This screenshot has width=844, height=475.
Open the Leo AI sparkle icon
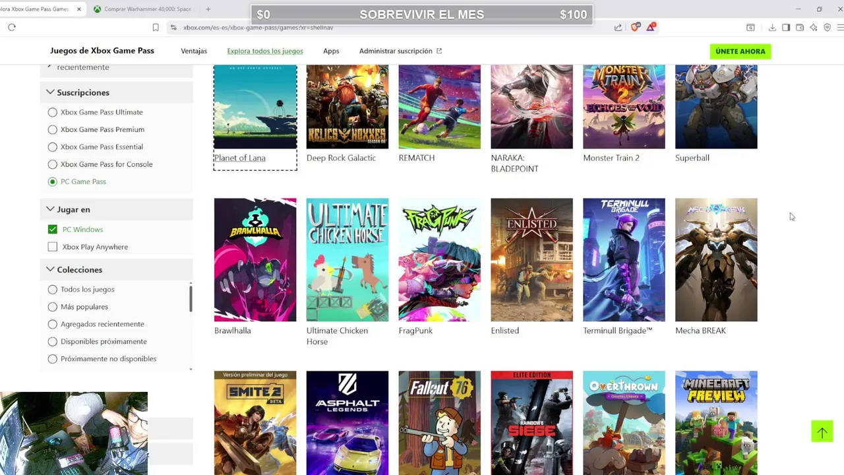pos(814,27)
